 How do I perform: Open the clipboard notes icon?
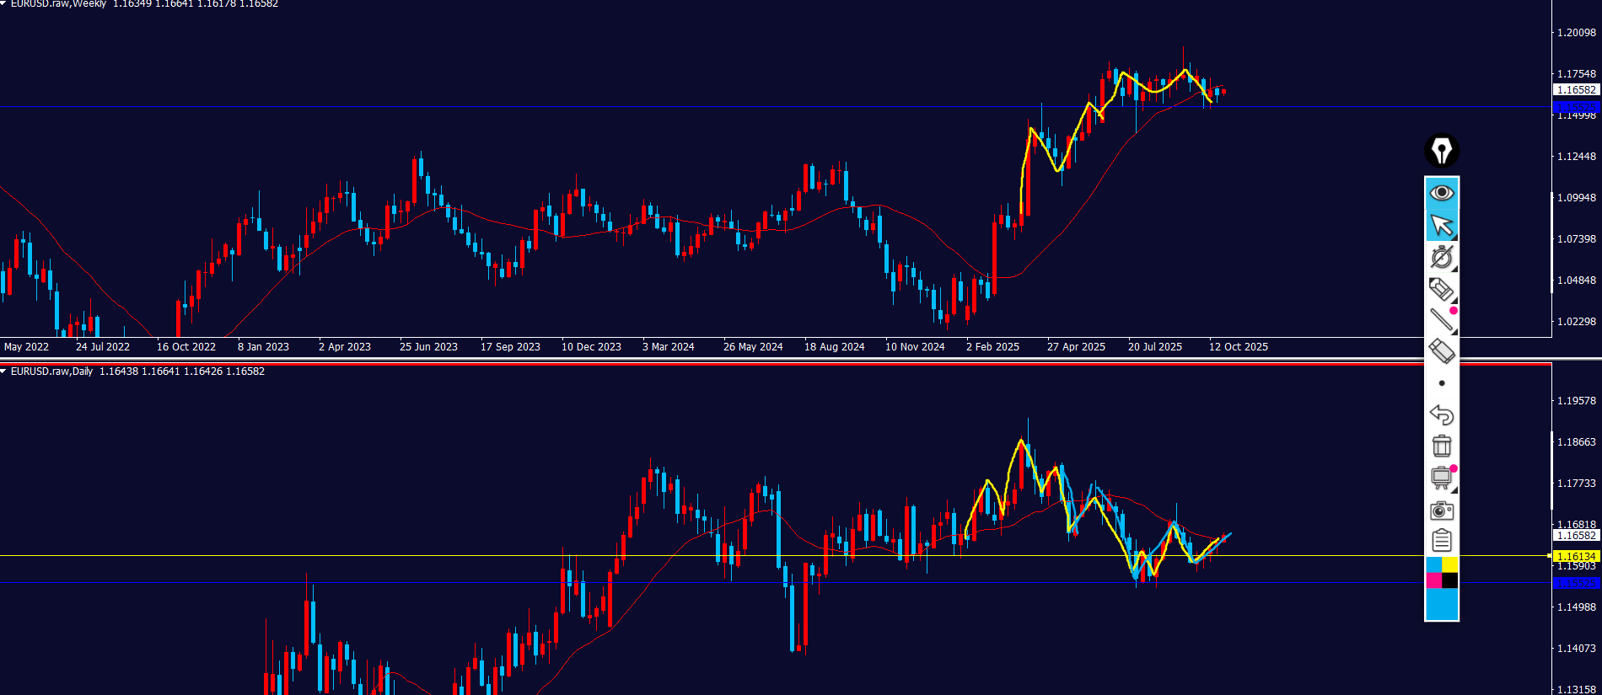1442,540
